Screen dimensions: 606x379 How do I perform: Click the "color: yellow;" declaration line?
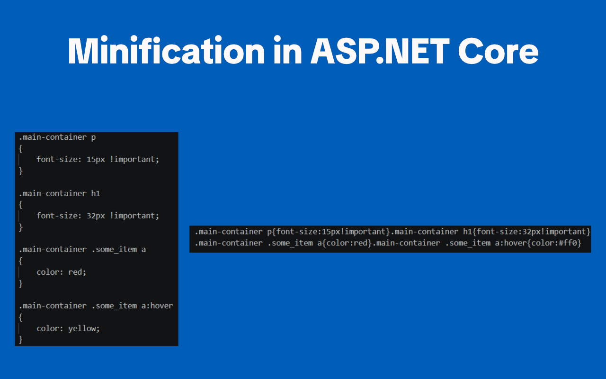point(68,328)
